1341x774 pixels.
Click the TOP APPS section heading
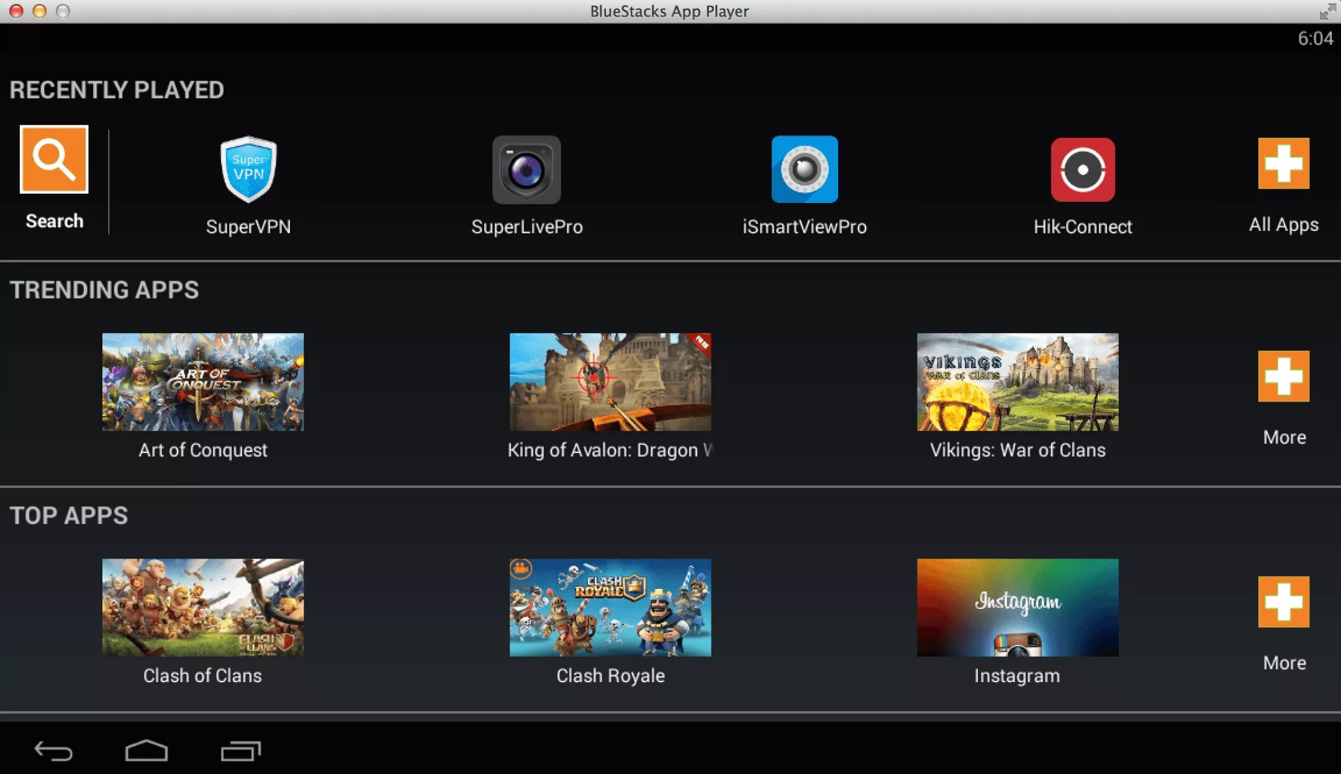69,516
